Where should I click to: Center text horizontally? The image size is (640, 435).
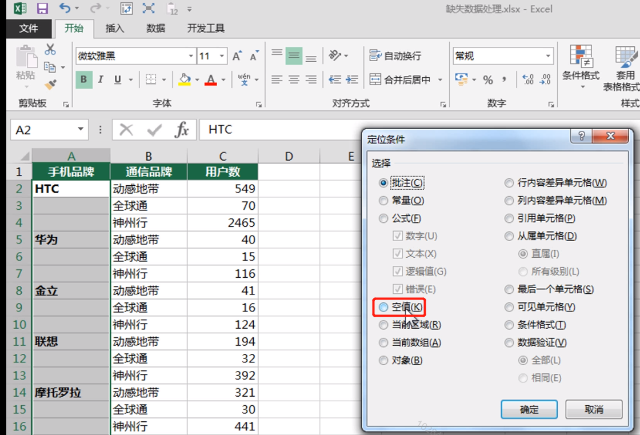(294, 79)
